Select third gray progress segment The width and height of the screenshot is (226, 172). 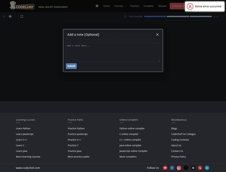click(x=200, y=17)
